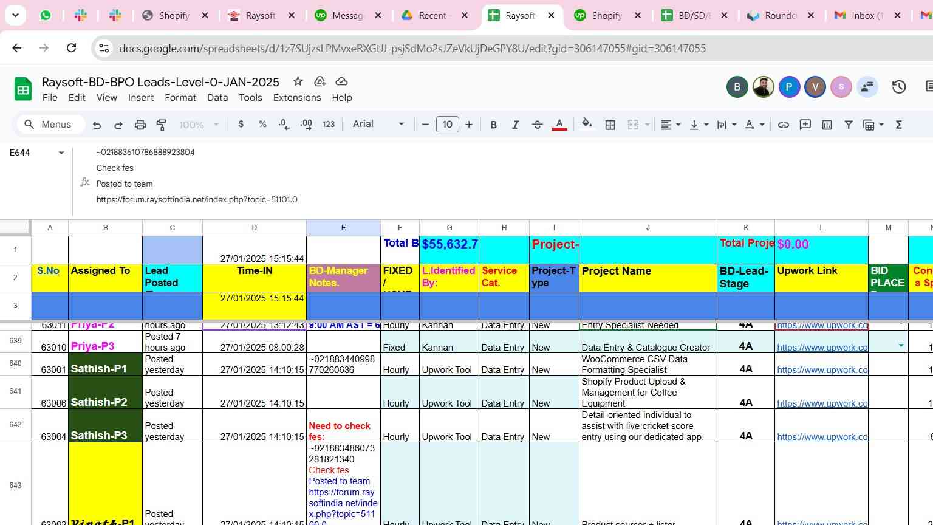Open number format 123 menu
Image resolution: width=933 pixels, height=525 pixels.
click(329, 124)
